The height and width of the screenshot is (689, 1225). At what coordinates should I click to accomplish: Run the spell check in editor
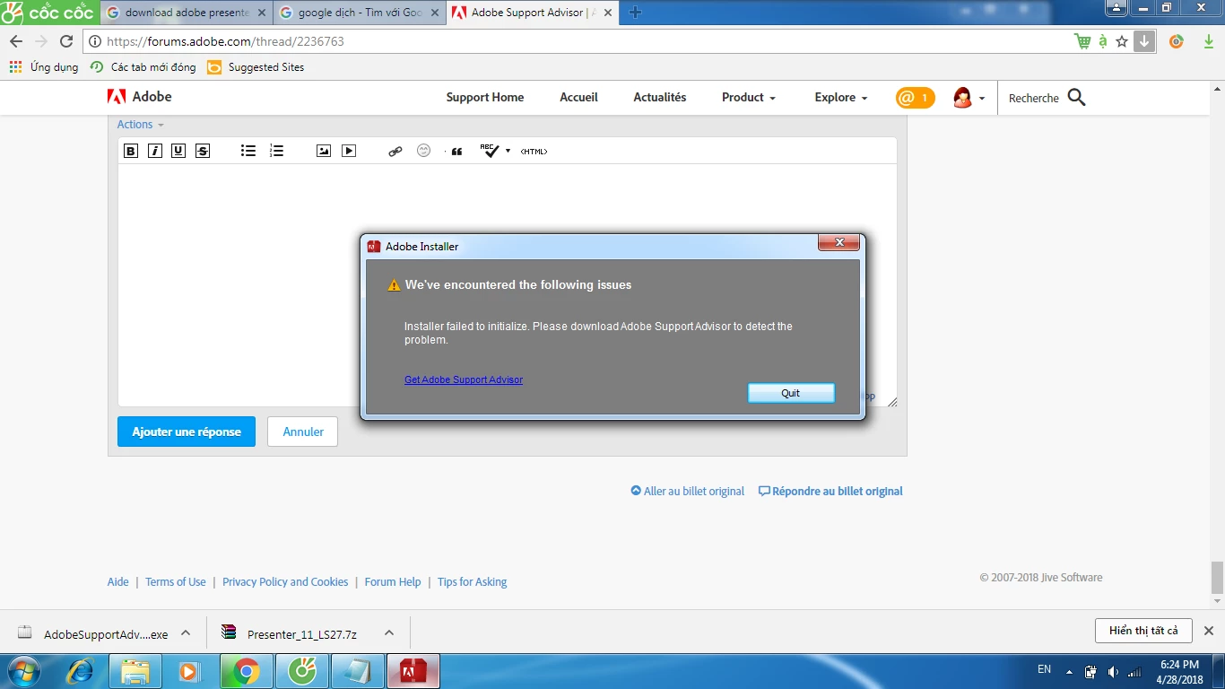490,151
